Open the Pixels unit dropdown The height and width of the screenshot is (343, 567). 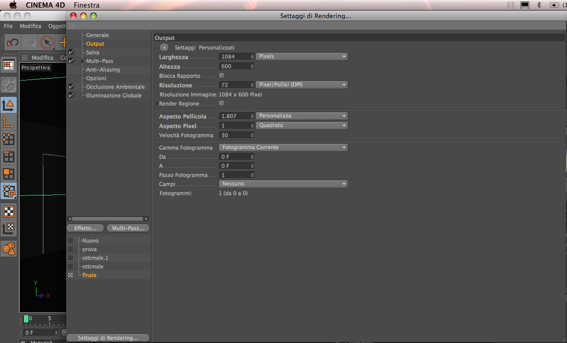302,57
